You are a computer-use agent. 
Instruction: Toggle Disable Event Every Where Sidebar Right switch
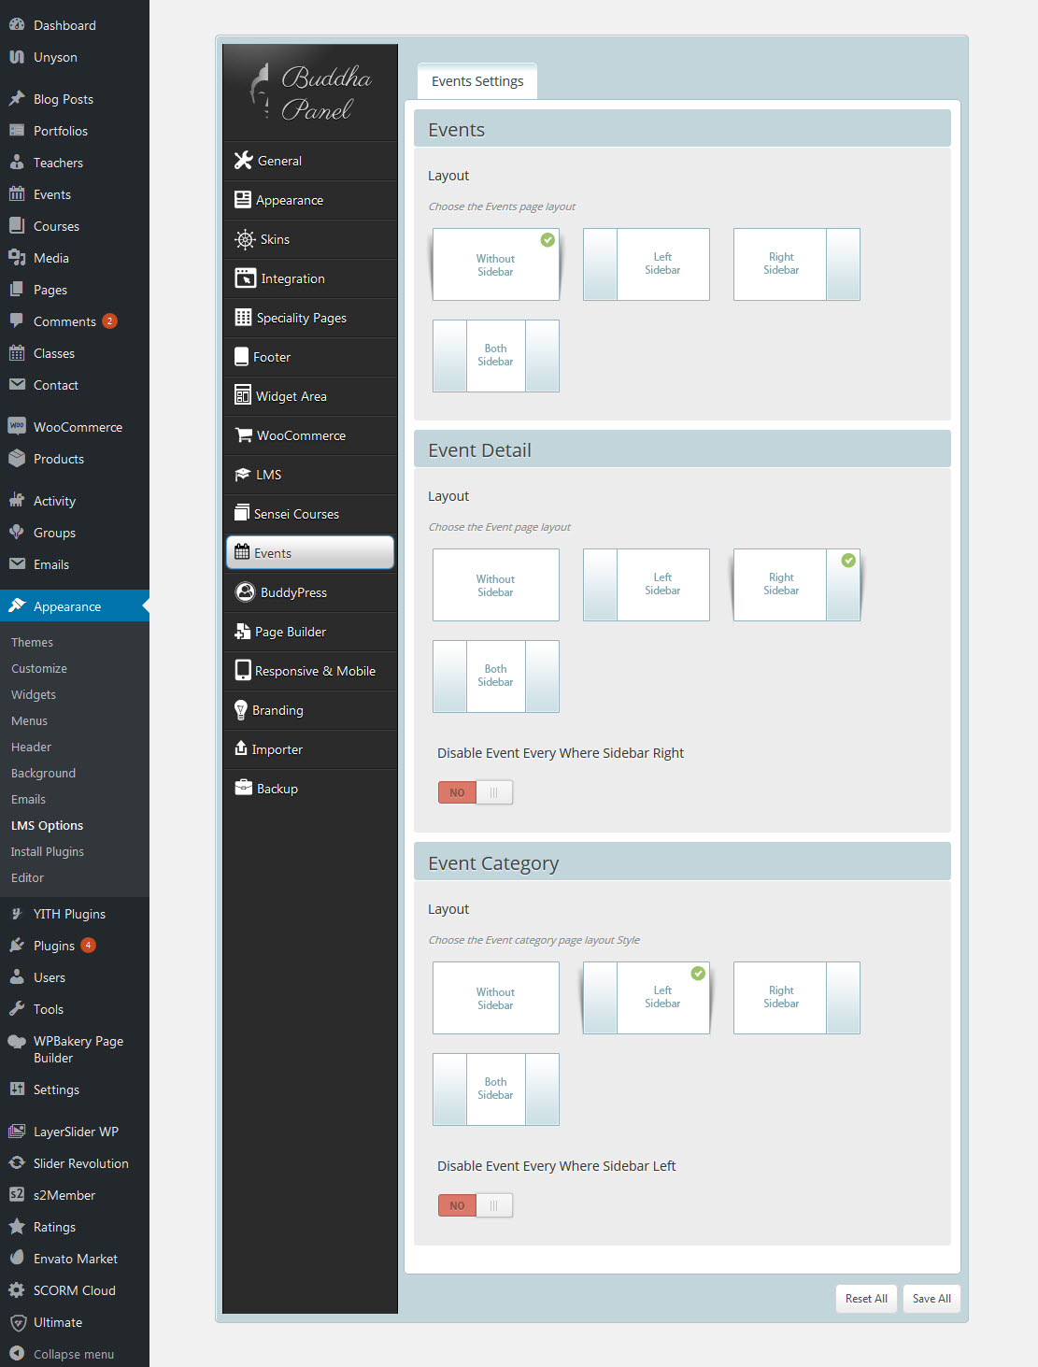click(x=476, y=792)
